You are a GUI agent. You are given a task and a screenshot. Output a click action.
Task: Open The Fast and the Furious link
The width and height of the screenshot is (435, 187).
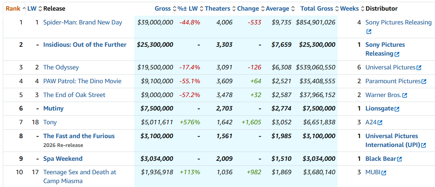coord(79,136)
